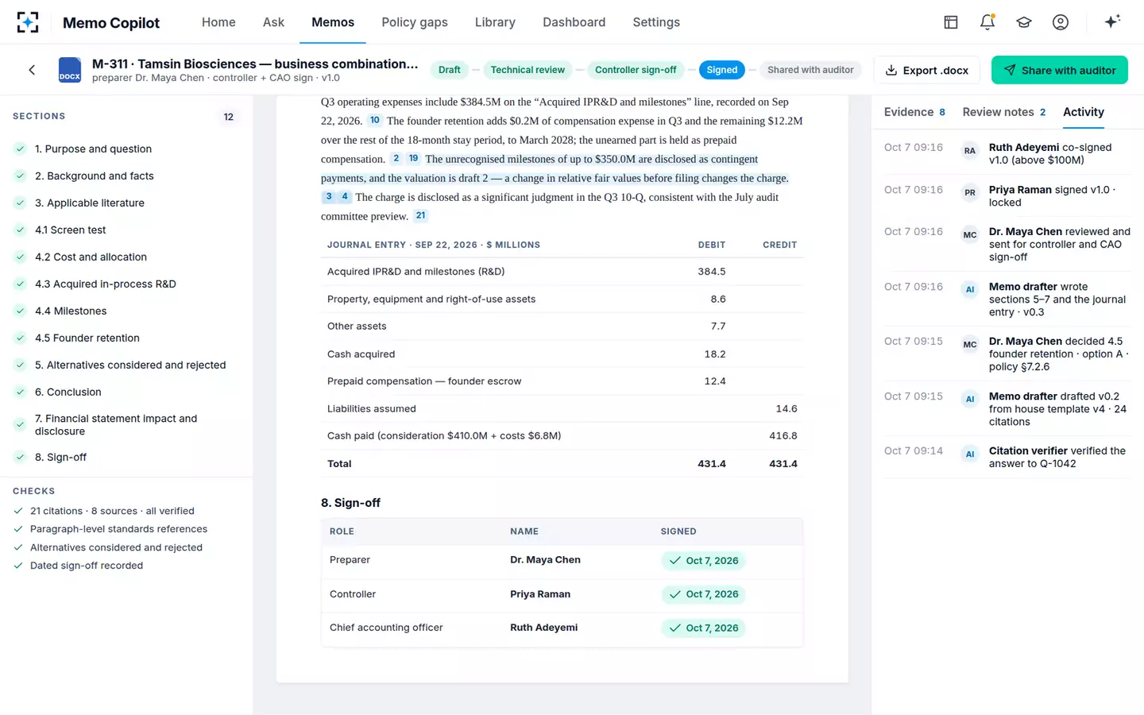Screen dimensions: 1144x715
Task: Jump to section 4.5 Founder retention
Action: (126, 338)
